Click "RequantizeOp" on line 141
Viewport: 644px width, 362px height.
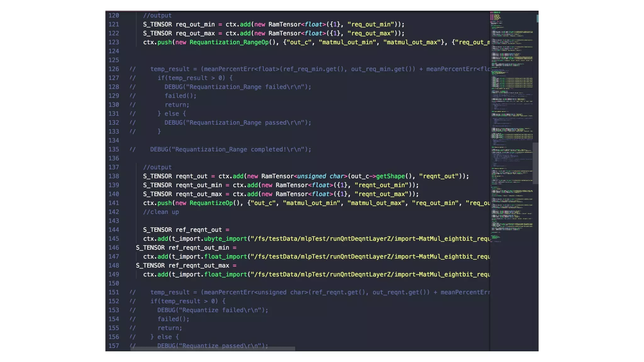click(211, 203)
